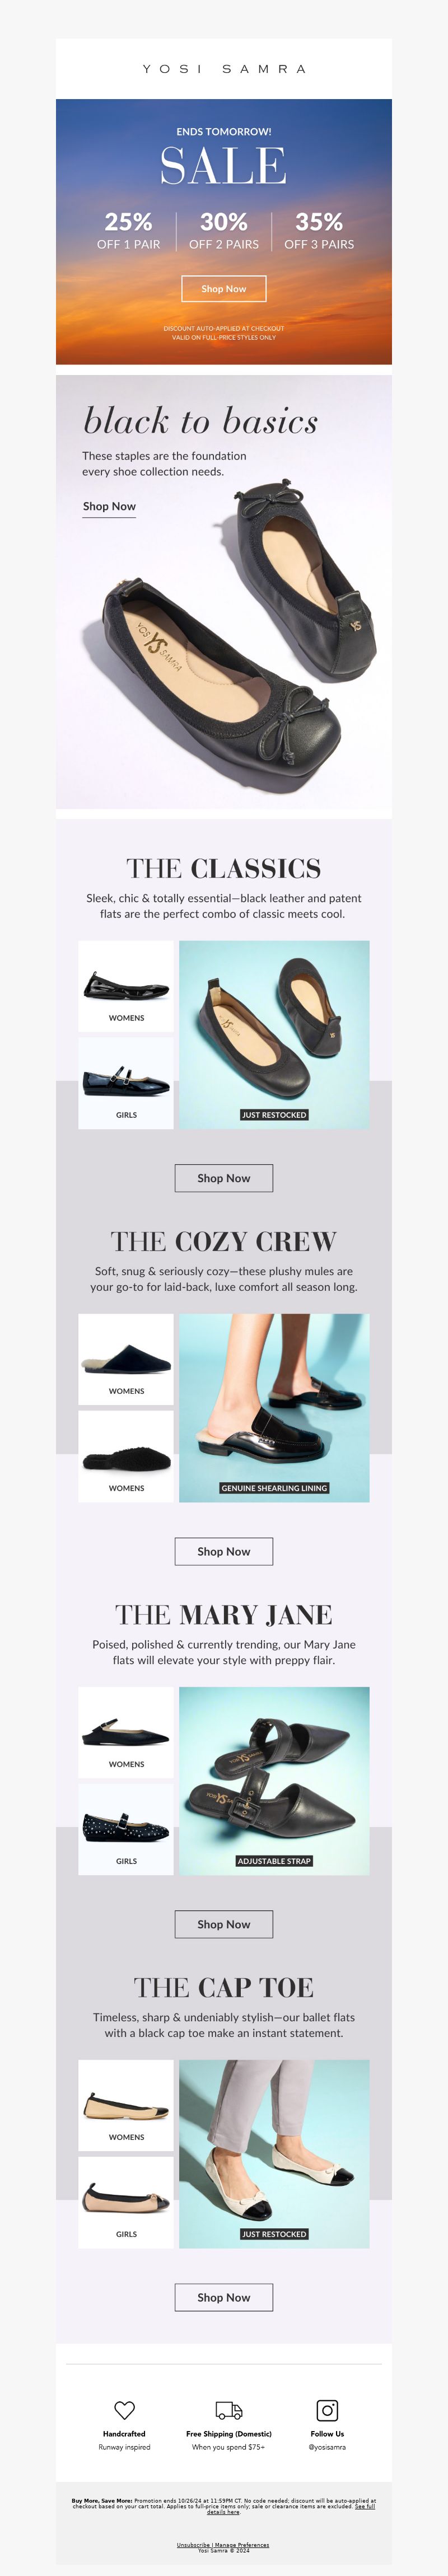Viewport: 448px width, 2576px height.
Task: Open the Genuine Shearling Lining loafer image
Action: 274,1408
